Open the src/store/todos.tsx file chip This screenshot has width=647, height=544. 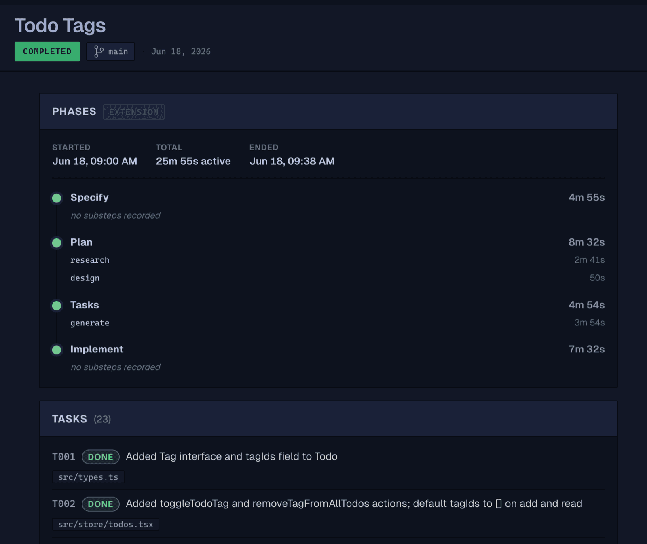pyautogui.click(x=106, y=524)
